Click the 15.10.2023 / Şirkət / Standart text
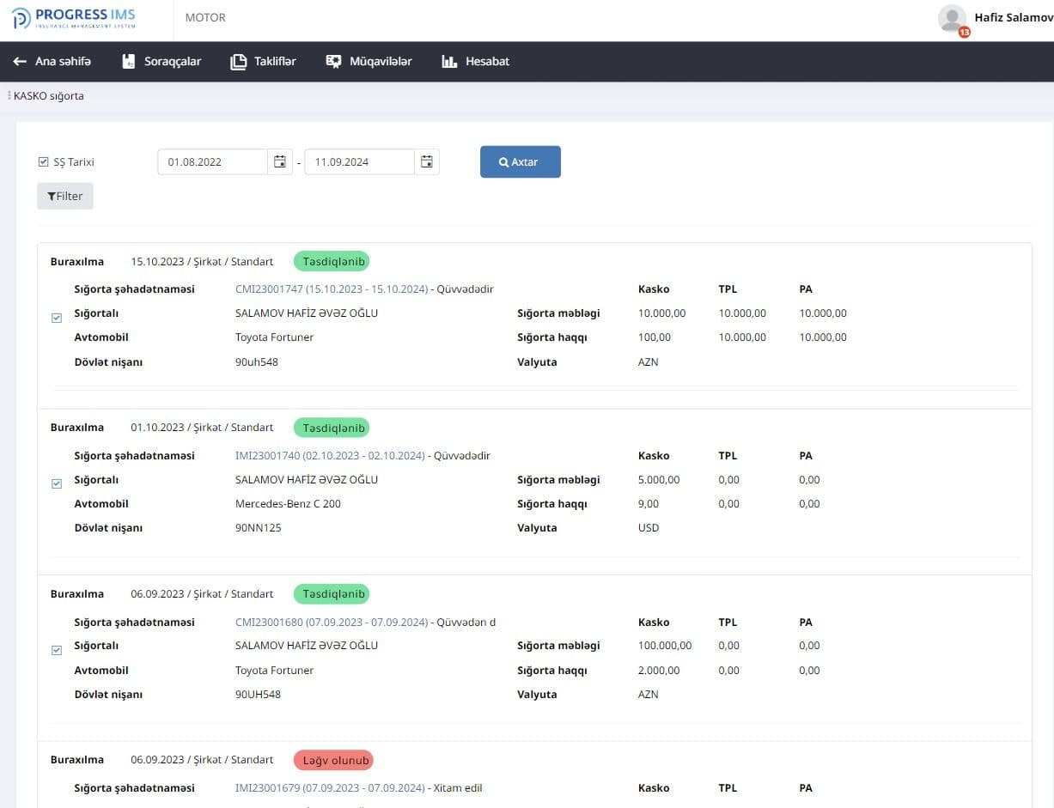 click(x=202, y=262)
